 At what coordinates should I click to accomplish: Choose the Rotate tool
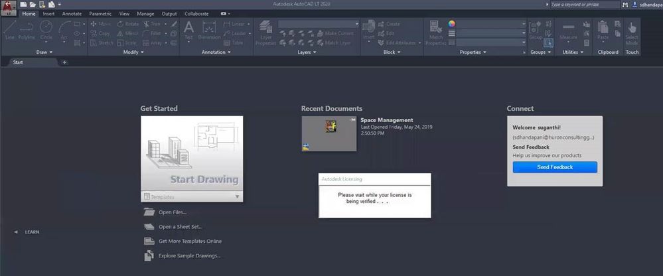(127, 24)
